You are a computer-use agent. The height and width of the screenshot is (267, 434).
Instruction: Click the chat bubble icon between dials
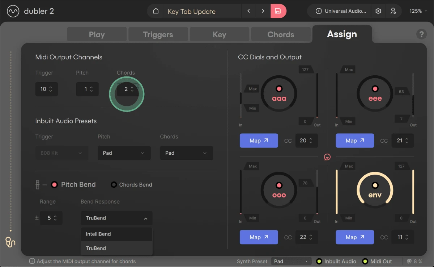(327, 157)
